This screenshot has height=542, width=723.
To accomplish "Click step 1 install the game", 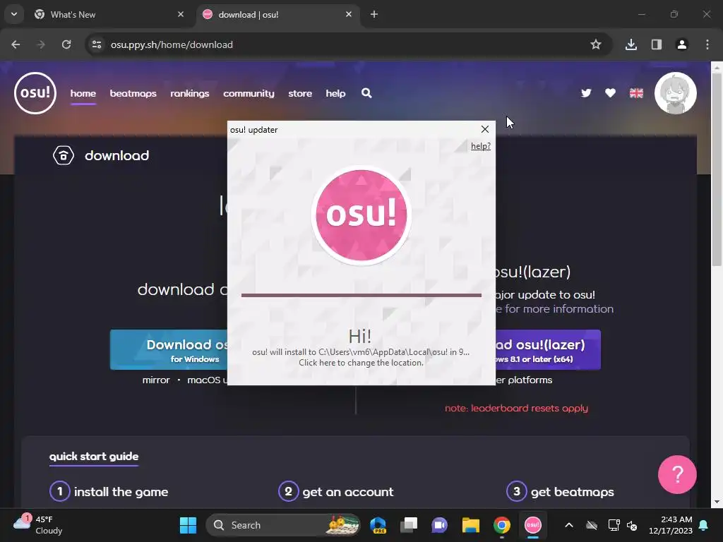I will point(109,492).
